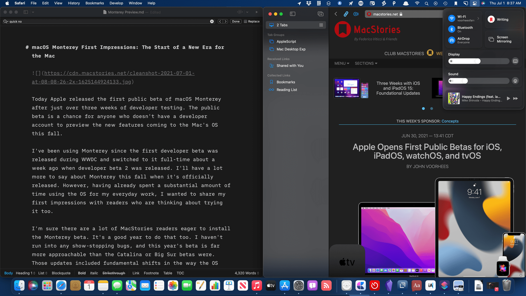This screenshot has width=526, height=296.
Task: Open the History menu
Action: click(74, 3)
